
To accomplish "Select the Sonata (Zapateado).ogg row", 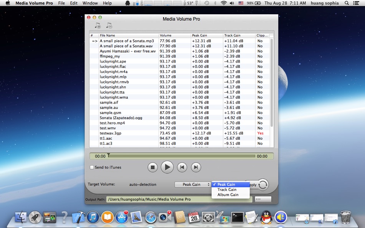I will point(180,118).
